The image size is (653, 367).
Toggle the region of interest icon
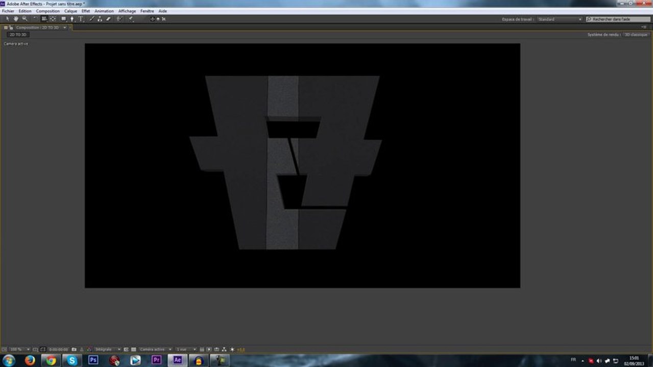pos(126,349)
